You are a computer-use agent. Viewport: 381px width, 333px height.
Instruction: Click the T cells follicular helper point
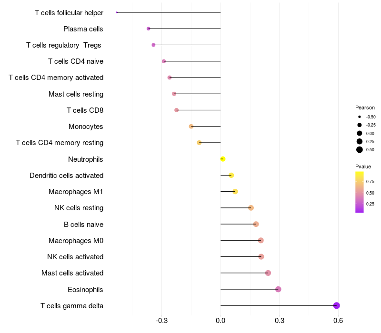tap(117, 12)
